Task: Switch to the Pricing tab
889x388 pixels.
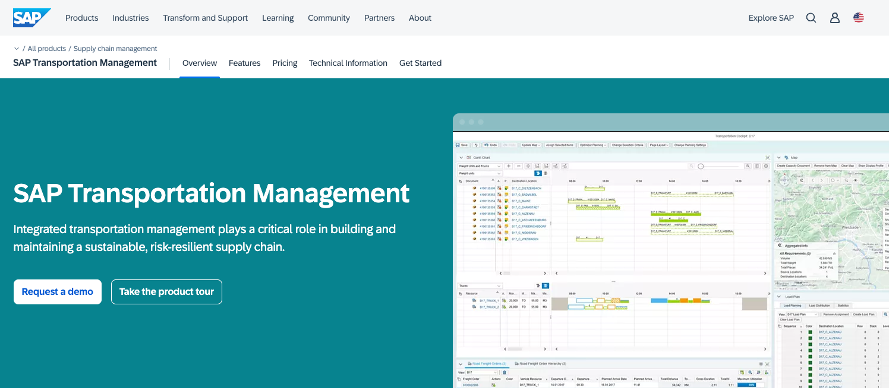Action: (x=285, y=63)
